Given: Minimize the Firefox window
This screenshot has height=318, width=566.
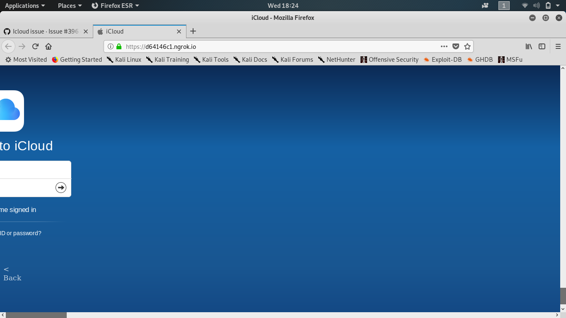Looking at the screenshot, I should (532, 18).
